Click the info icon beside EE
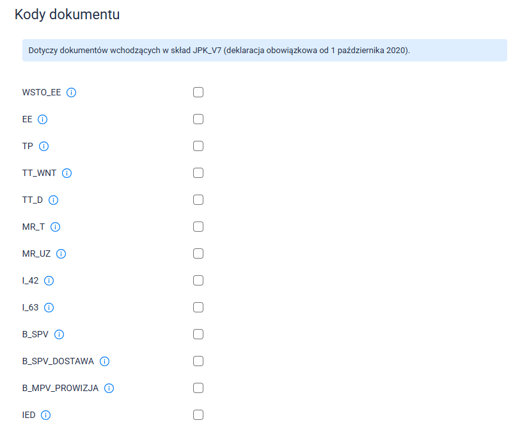The image size is (520, 434). coord(43,119)
